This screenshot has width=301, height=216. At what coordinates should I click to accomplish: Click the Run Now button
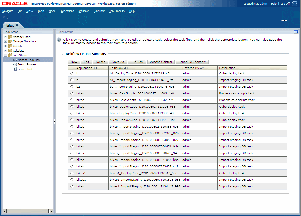coord(137,62)
